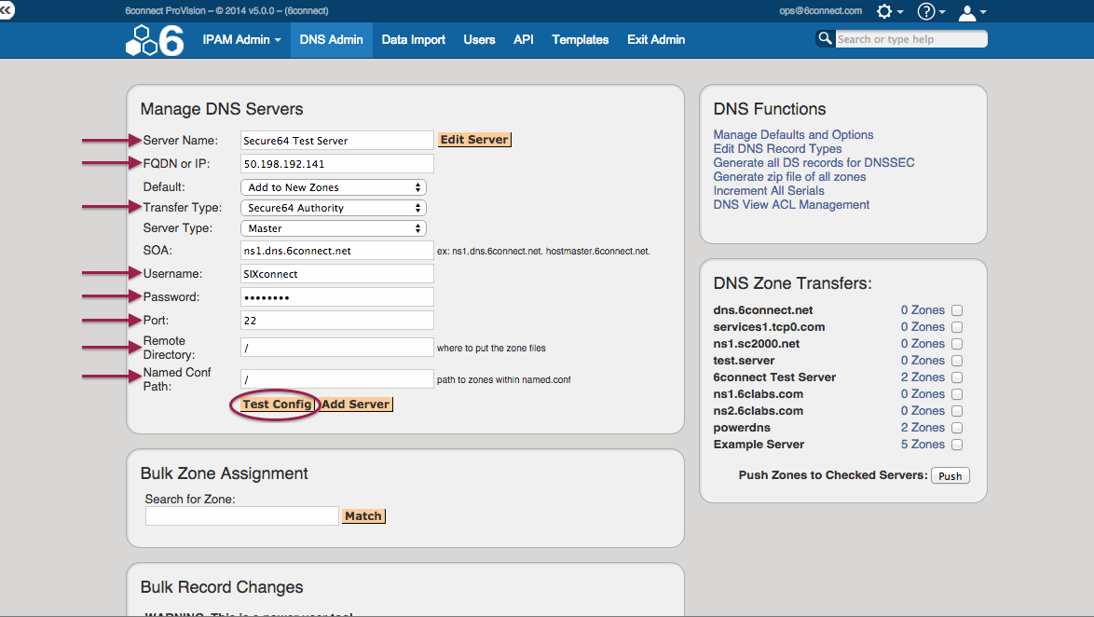The width and height of the screenshot is (1094, 617).
Task: Open DNS View ACL Management link
Action: [x=791, y=204]
